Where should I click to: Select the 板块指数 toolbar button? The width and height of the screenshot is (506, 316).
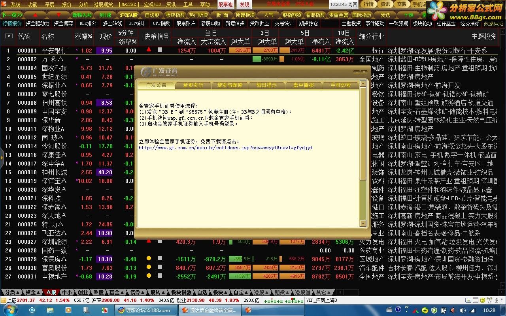click(x=175, y=15)
